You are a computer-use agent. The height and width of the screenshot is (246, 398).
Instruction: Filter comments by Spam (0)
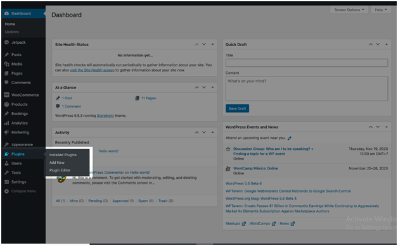coord(146,200)
